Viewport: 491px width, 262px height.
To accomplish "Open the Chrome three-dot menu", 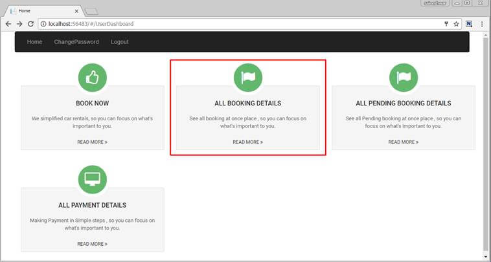I will pos(482,24).
